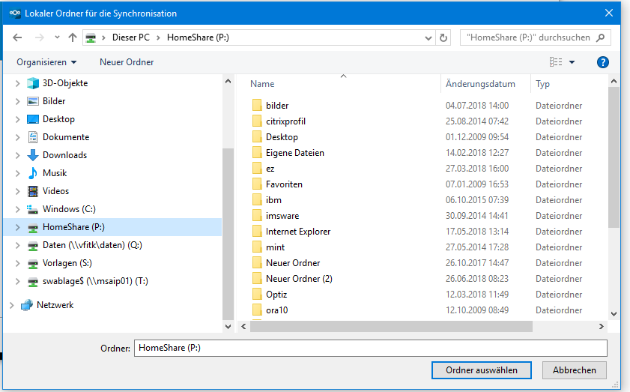Sort by Typ column header

pos(542,84)
